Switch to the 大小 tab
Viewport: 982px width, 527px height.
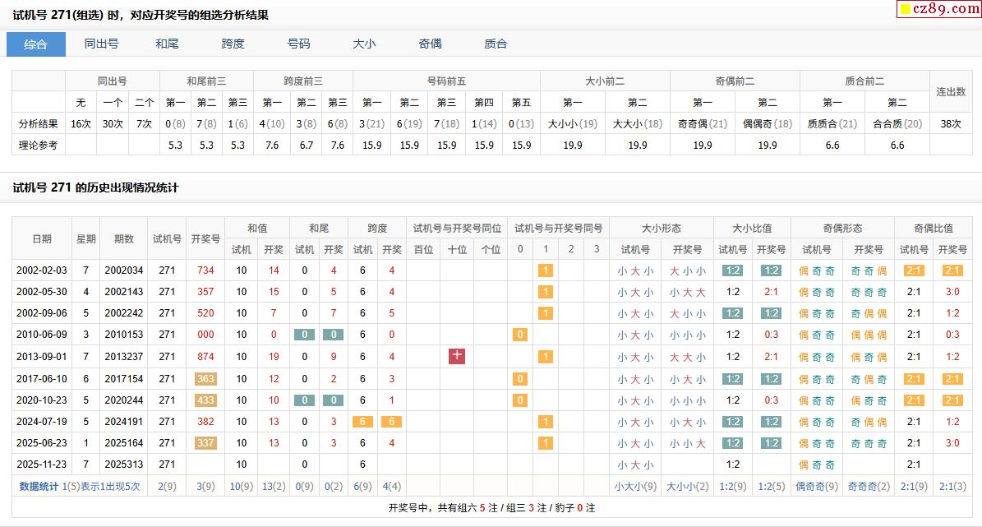[x=364, y=44]
